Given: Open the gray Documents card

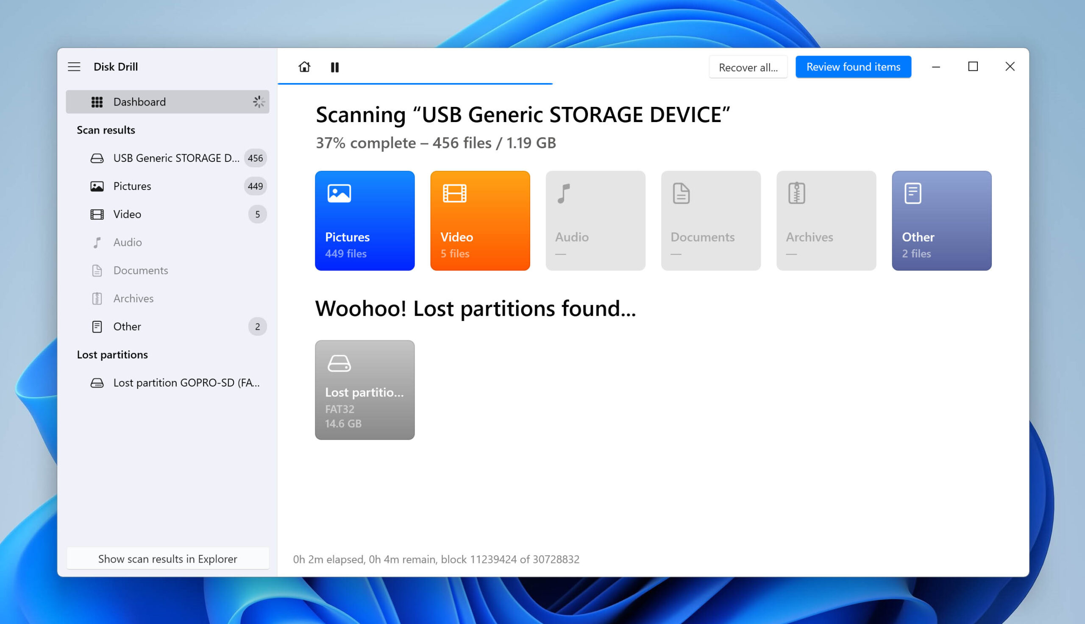Looking at the screenshot, I should (x=711, y=221).
